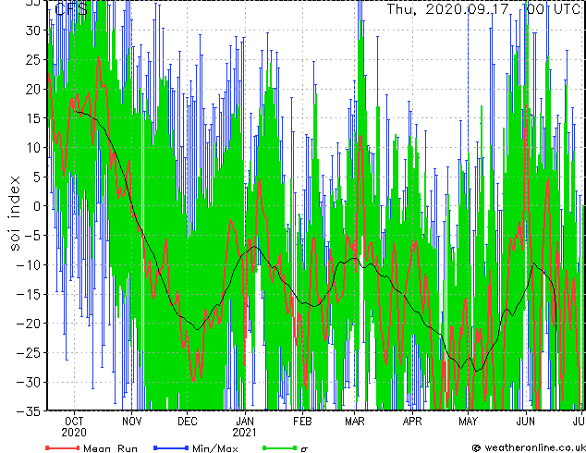Viewport: 586px width, 453px height.
Task: Click the y-axis value -15
Action: pos(29,294)
